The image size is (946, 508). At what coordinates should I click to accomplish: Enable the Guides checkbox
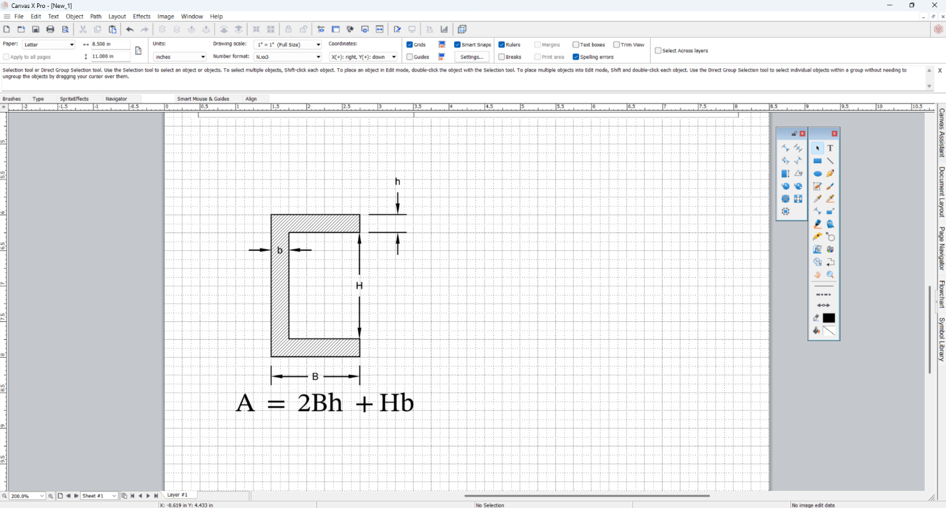coord(410,57)
